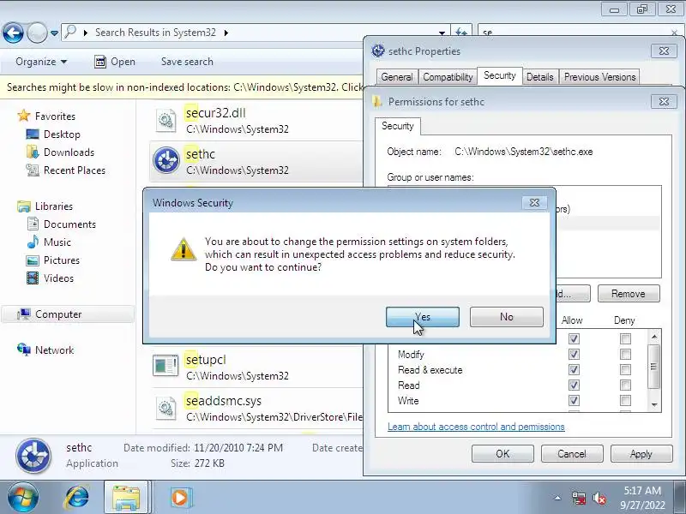Switch to the Details tab
Viewport: 686px width, 514px height.
tap(540, 77)
